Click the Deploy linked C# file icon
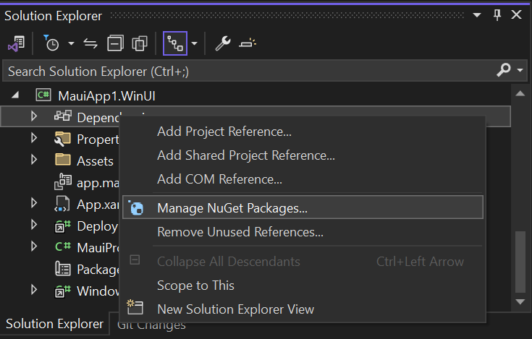532x339 pixels. point(63,226)
